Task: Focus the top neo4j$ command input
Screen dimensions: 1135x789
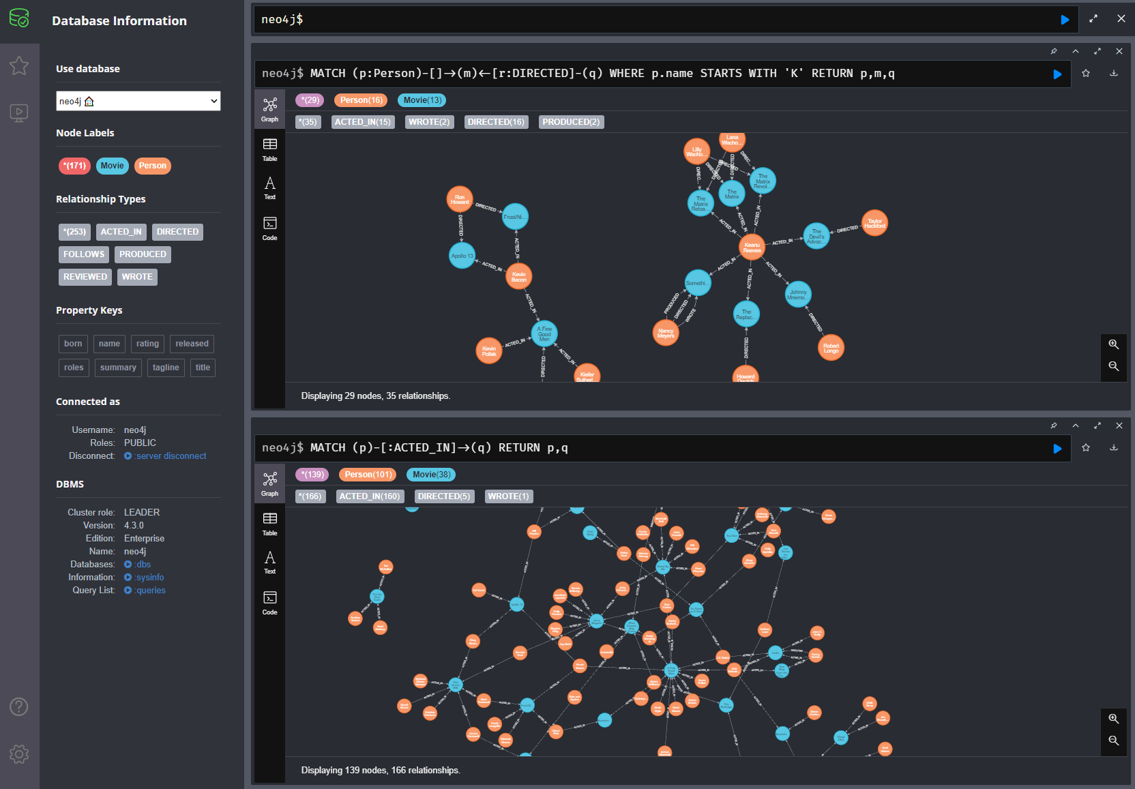Action: point(655,20)
